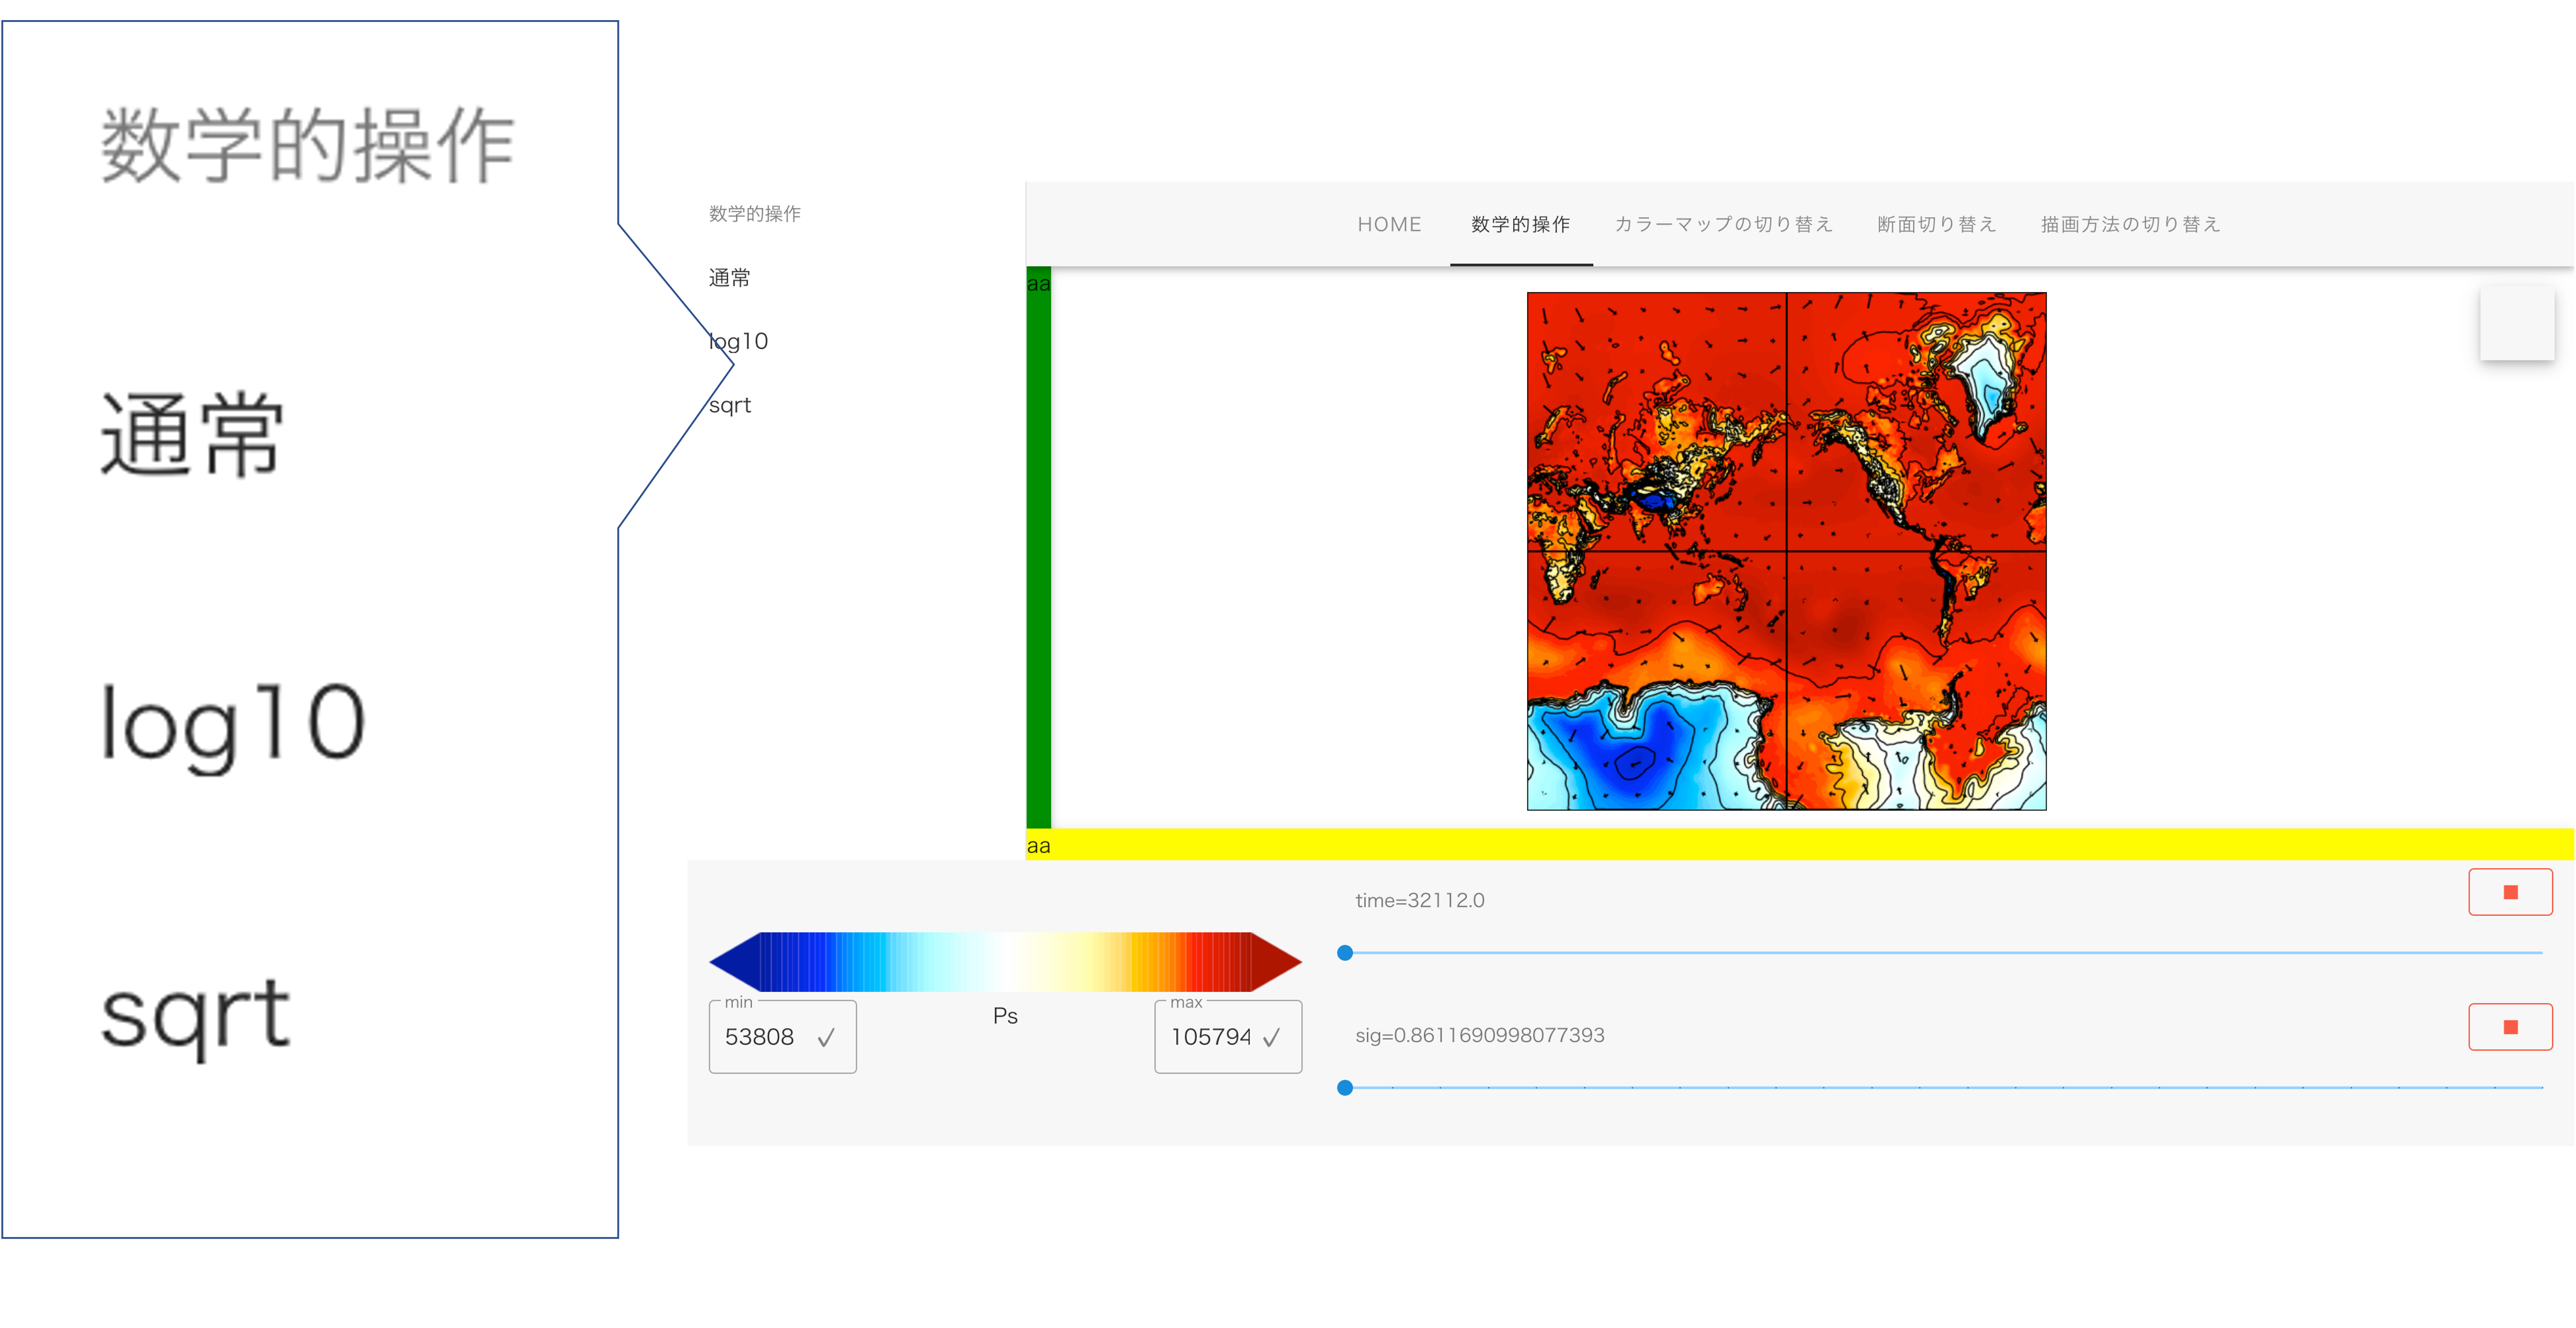Confirm the max value with its checkmark icon
Viewport: 2576px width, 1328px height.
tap(1271, 1038)
